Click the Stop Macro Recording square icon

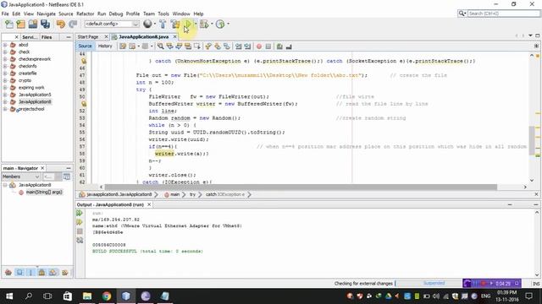point(268,46)
